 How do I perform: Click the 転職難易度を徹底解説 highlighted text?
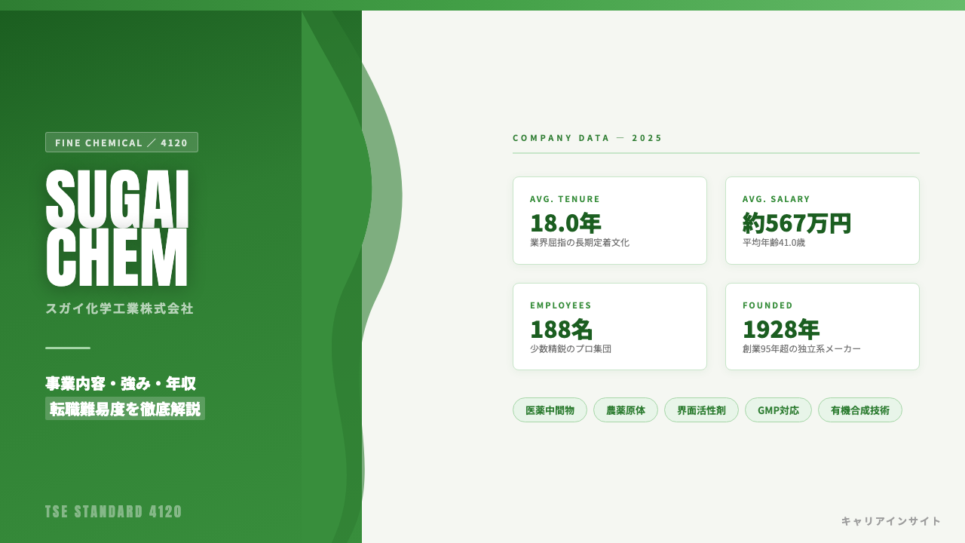[125, 409]
